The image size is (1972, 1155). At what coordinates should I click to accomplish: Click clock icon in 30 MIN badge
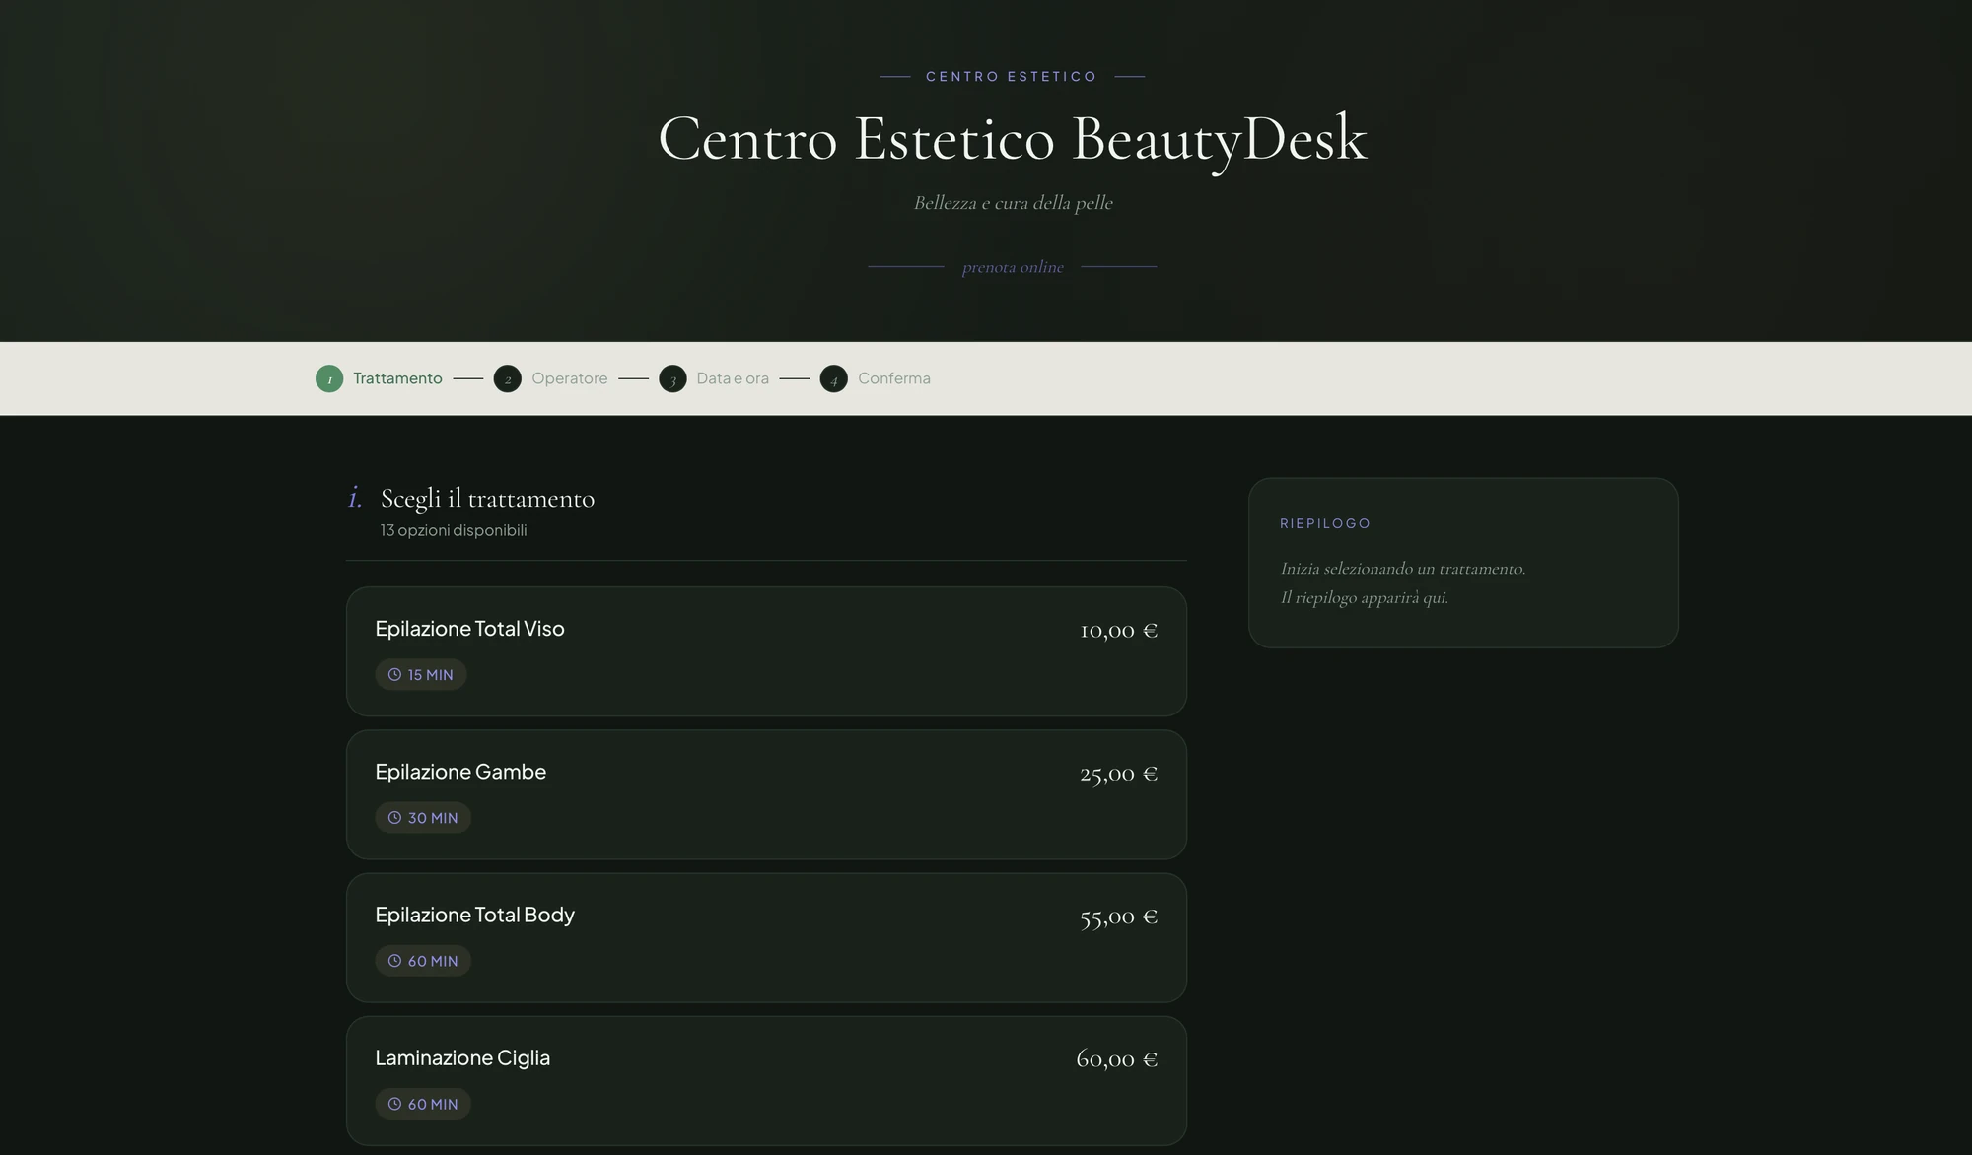pyautogui.click(x=394, y=818)
